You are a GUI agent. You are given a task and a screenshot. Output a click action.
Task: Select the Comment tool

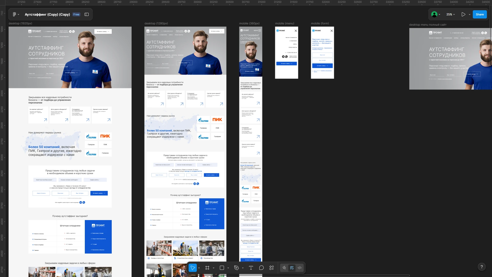click(261, 268)
